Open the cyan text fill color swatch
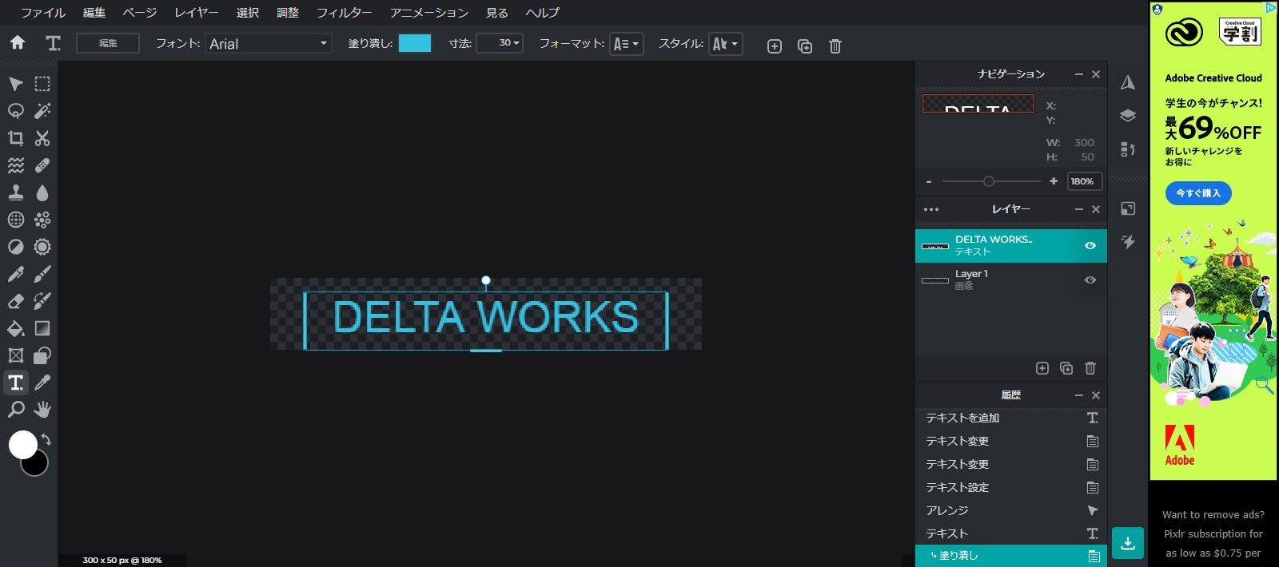 pos(414,43)
